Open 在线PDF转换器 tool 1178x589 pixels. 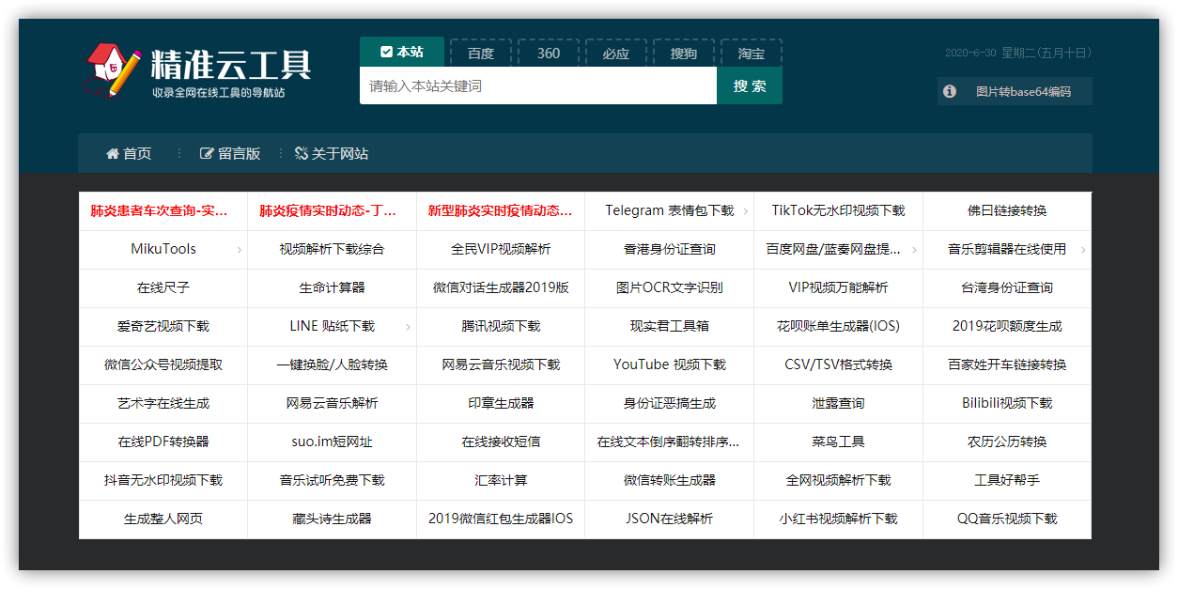[x=163, y=442]
